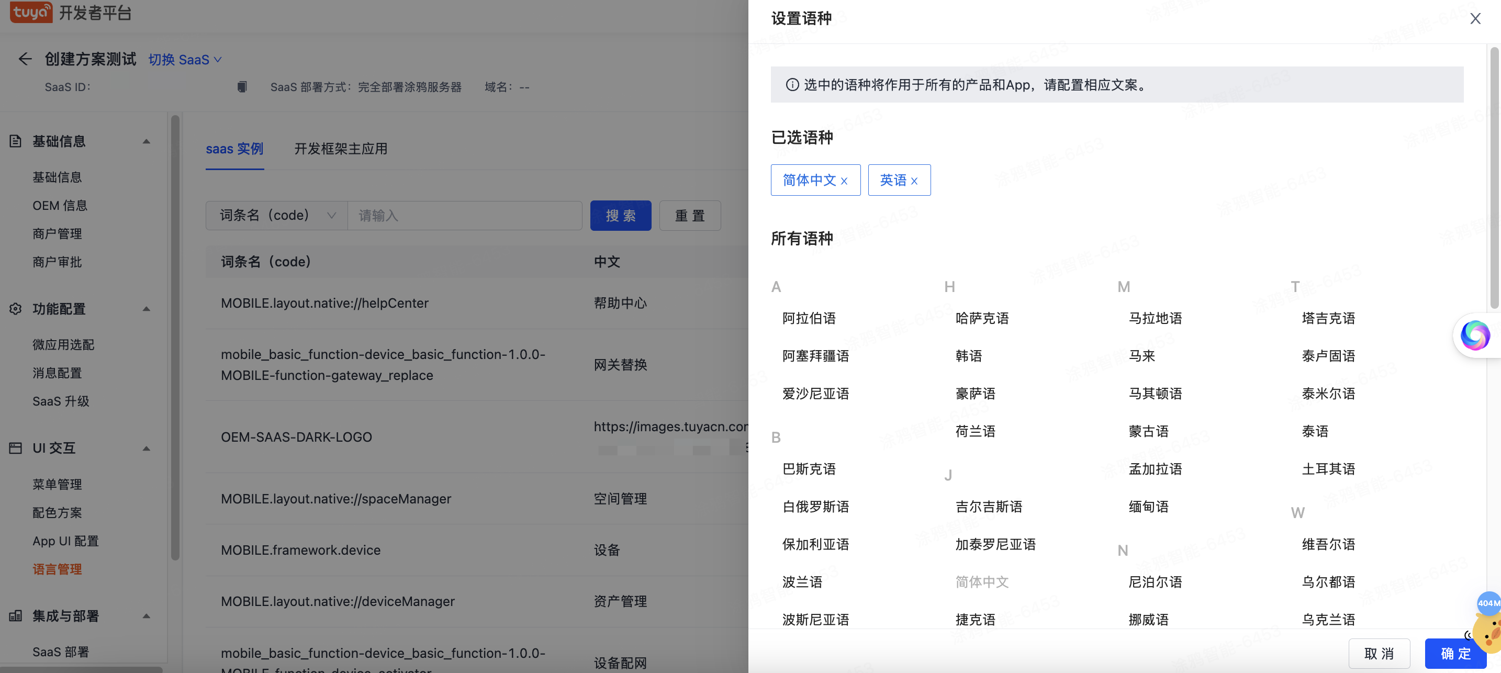
Task: Click the 基础信息 document icon in sidebar
Action: 16,141
